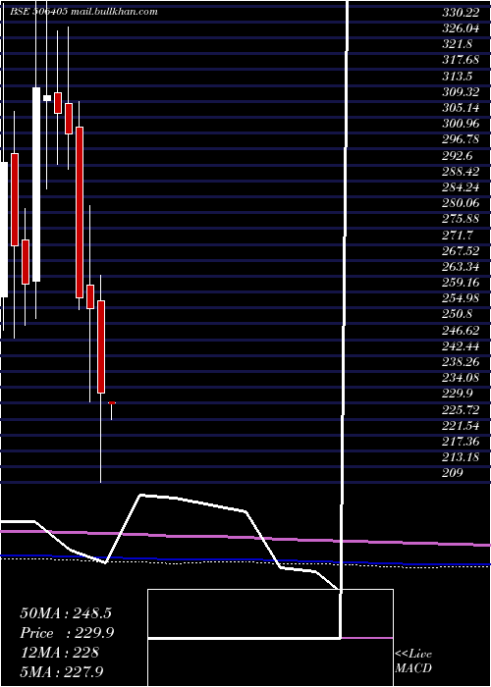Screen dimensions: 491x687
Task: Select the 292.6 price axis label
Action: point(457,156)
